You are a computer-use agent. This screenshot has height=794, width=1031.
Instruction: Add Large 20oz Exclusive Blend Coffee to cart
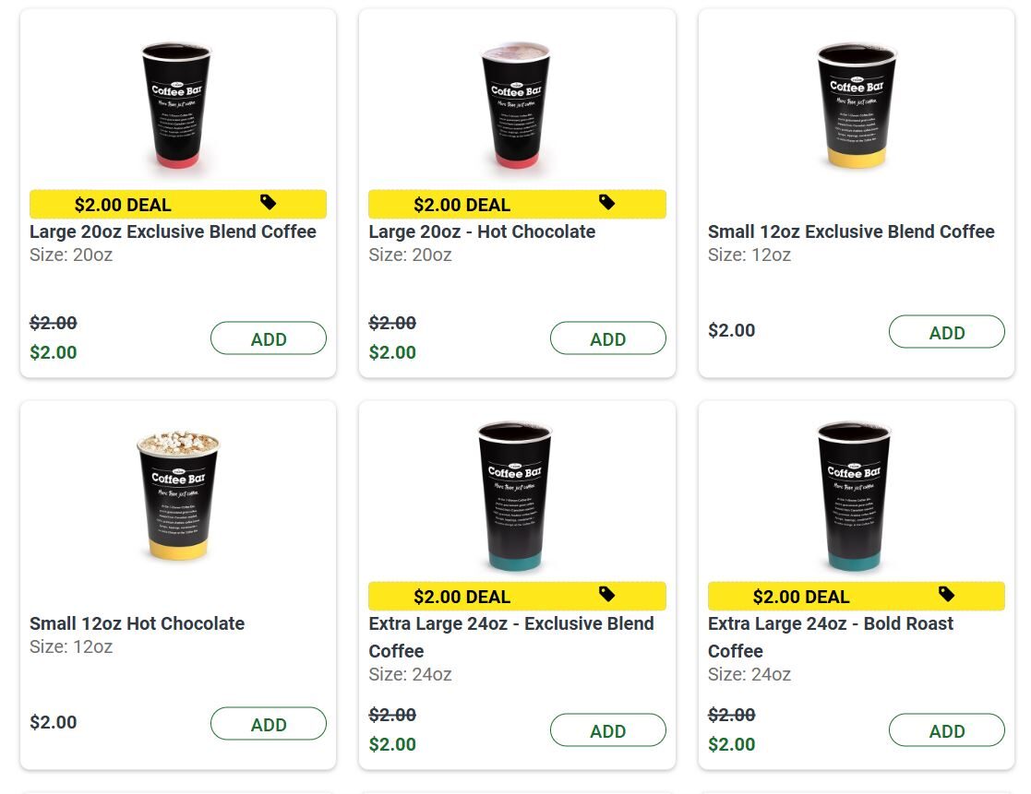(269, 338)
